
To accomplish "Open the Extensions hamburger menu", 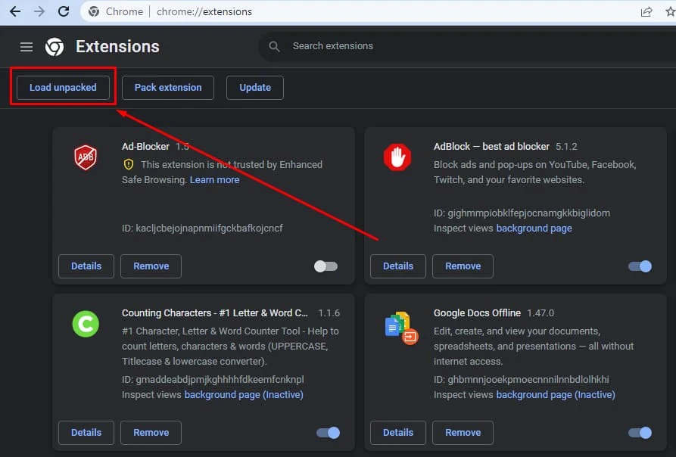I will (x=26, y=46).
